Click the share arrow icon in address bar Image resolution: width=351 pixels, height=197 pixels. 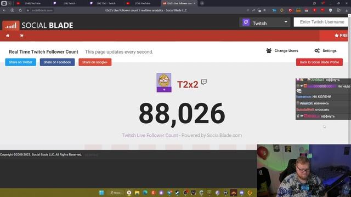[x=253, y=10]
